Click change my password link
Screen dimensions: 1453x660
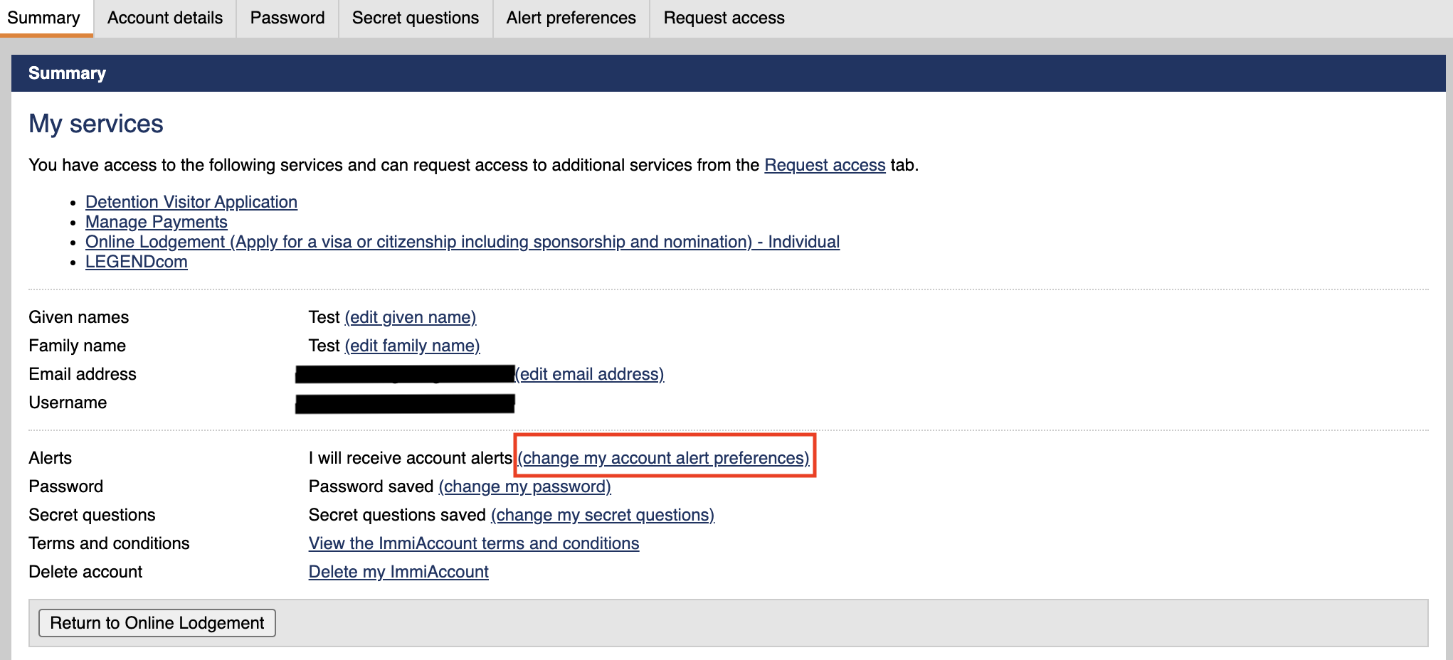525,486
